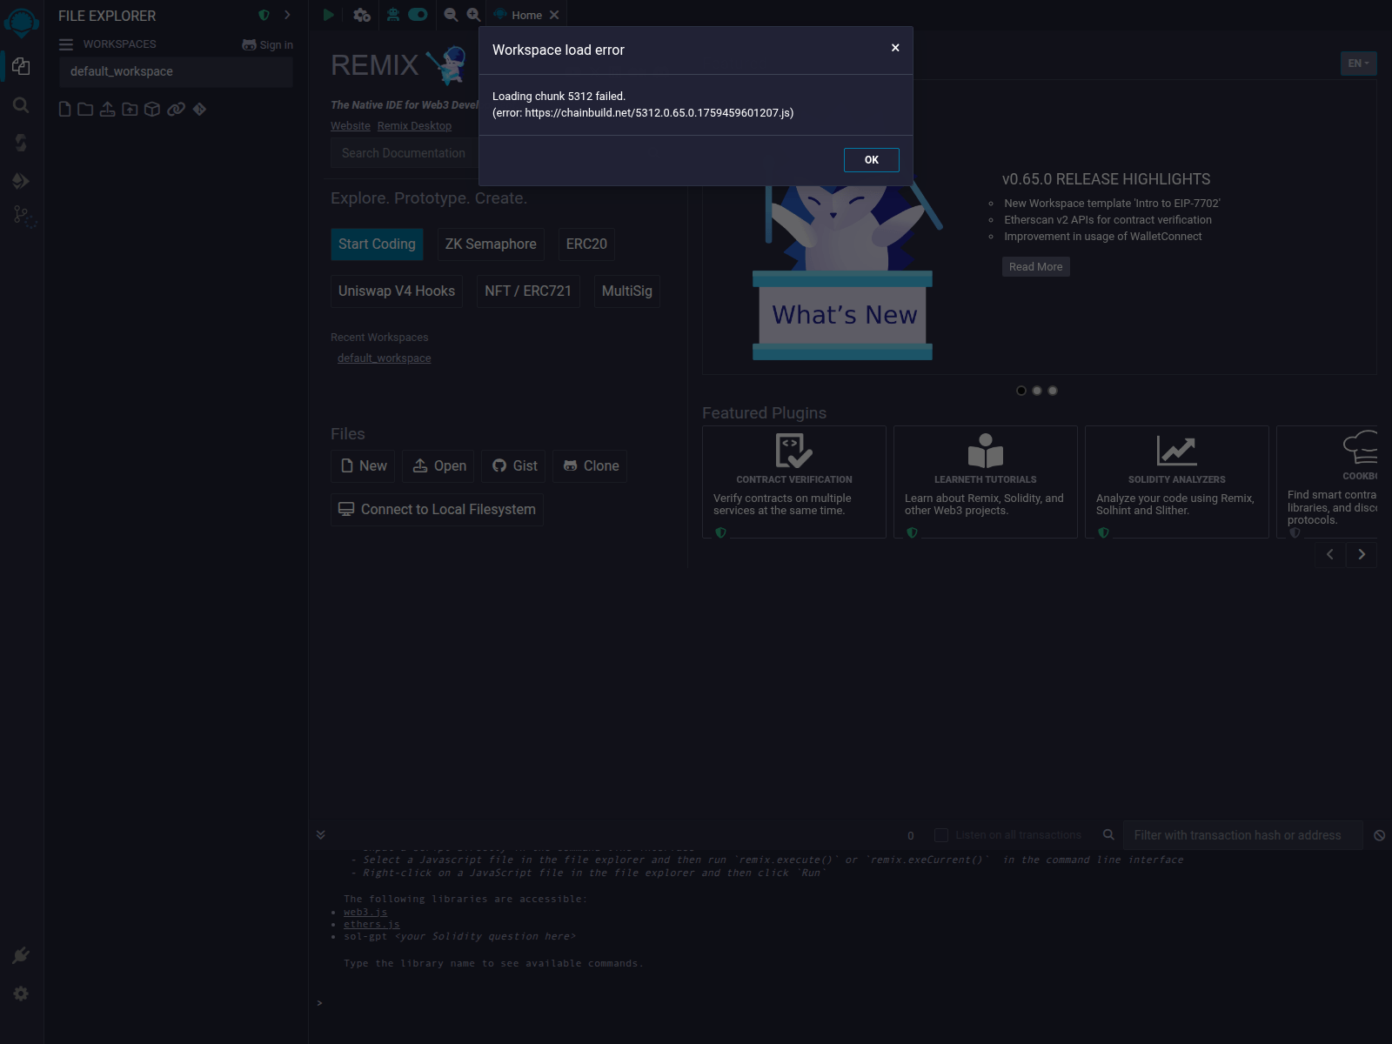
Task: Open Plugin manager plug icon
Action: pyautogui.click(x=21, y=955)
